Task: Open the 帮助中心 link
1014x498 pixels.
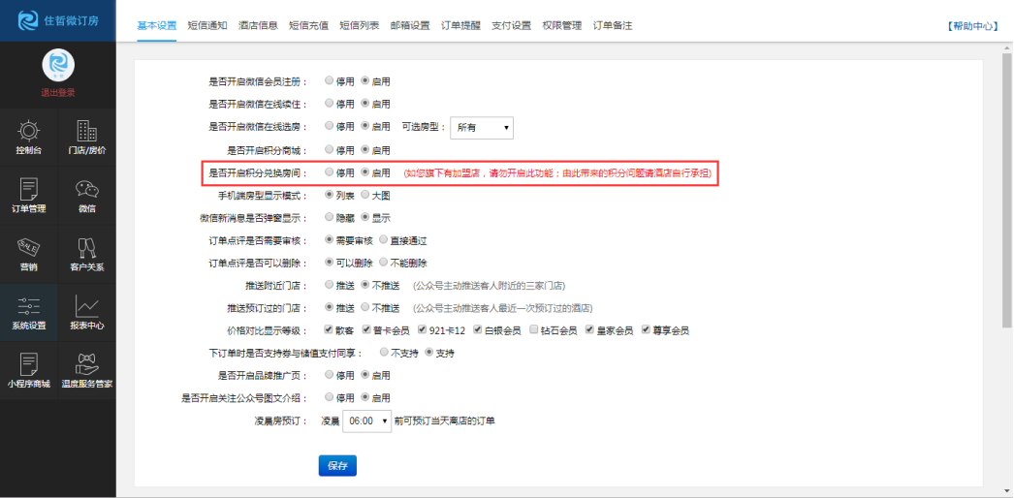Action: pyautogui.click(x=972, y=26)
